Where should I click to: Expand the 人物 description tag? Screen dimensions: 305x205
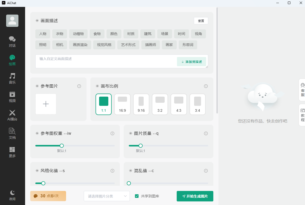pyautogui.click(x=43, y=34)
